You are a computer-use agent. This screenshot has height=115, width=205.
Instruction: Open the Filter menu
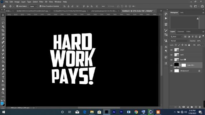(x=41, y=2)
